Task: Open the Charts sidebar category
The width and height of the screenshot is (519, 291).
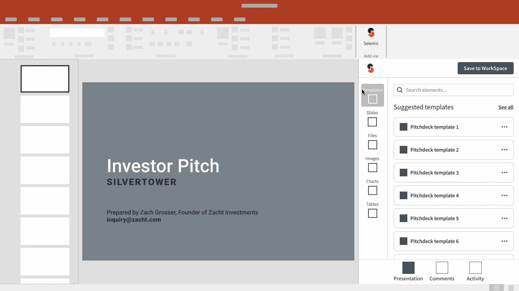Action: [372, 187]
